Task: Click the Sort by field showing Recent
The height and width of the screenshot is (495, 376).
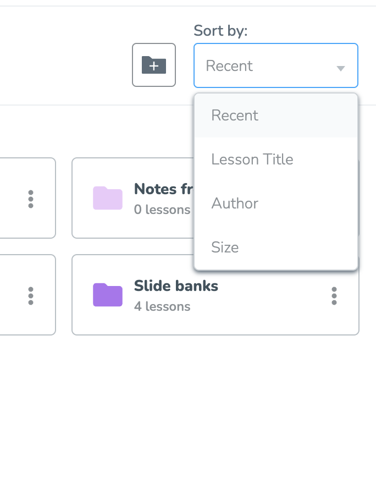Action: (x=276, y=65)
